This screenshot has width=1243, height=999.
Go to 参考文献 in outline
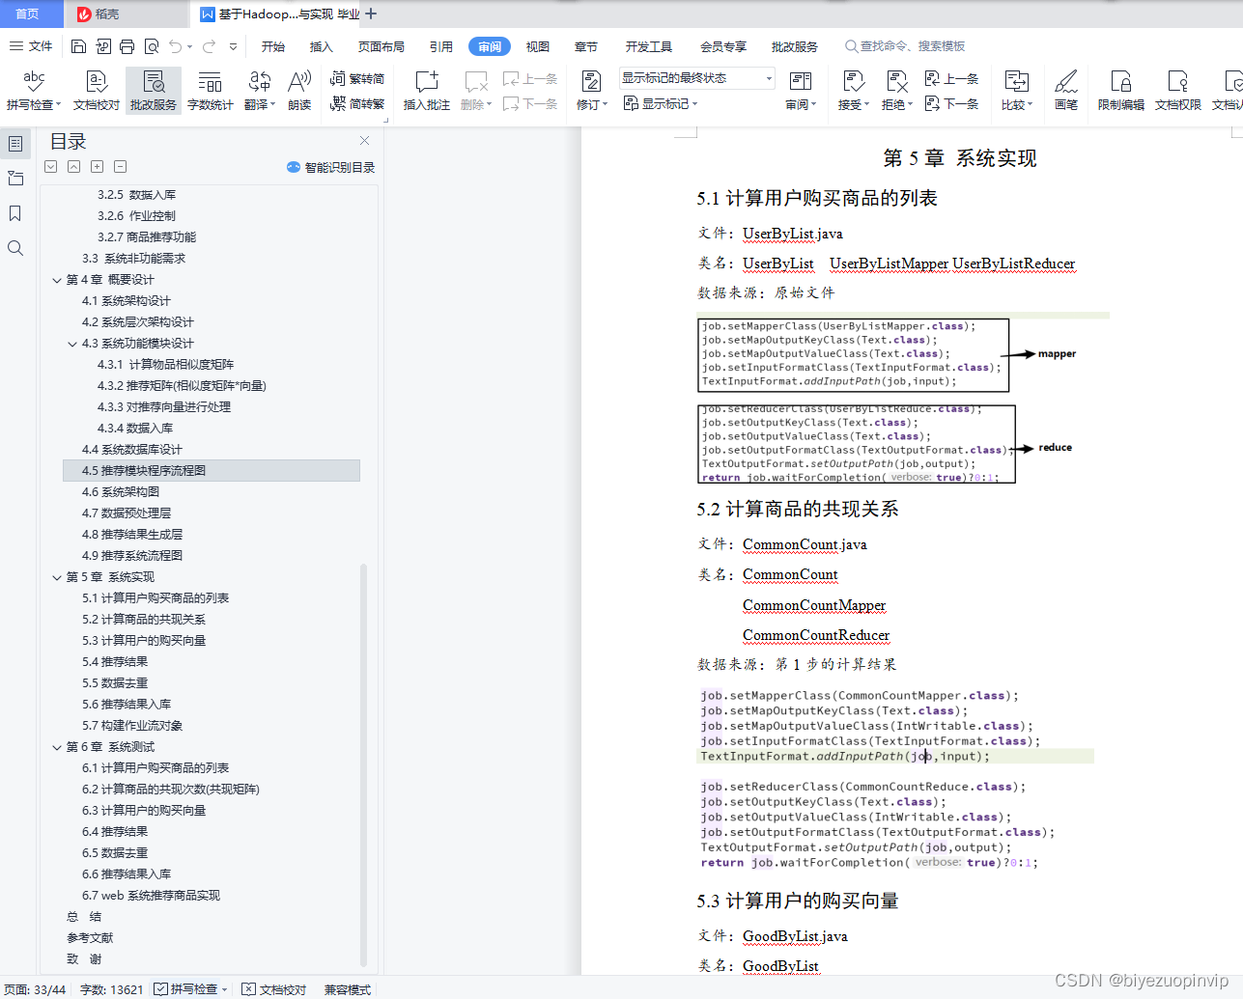[90, 938]
